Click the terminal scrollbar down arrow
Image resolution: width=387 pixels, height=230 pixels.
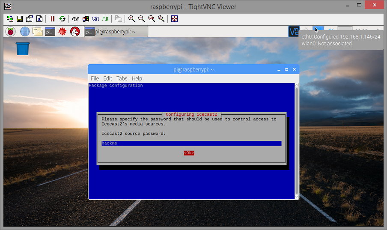[297, 197]
